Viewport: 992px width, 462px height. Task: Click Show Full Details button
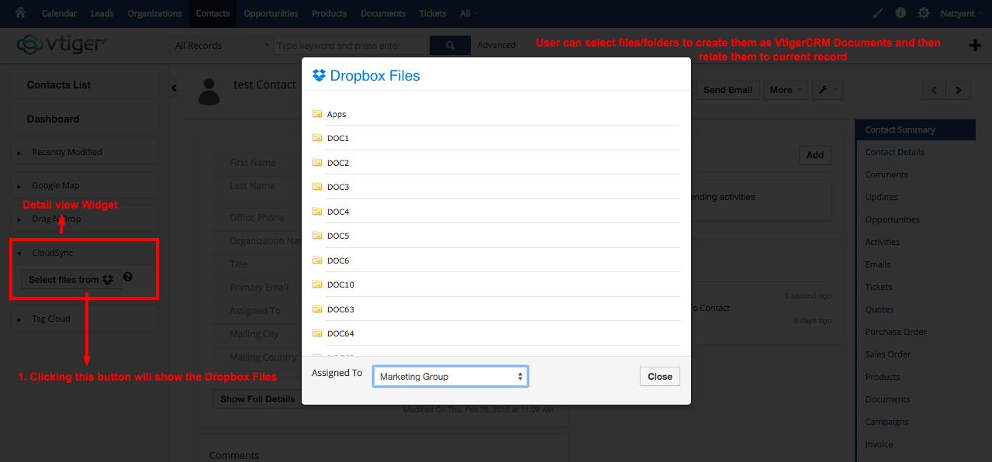pyautogui.click(x=258, y=399)
